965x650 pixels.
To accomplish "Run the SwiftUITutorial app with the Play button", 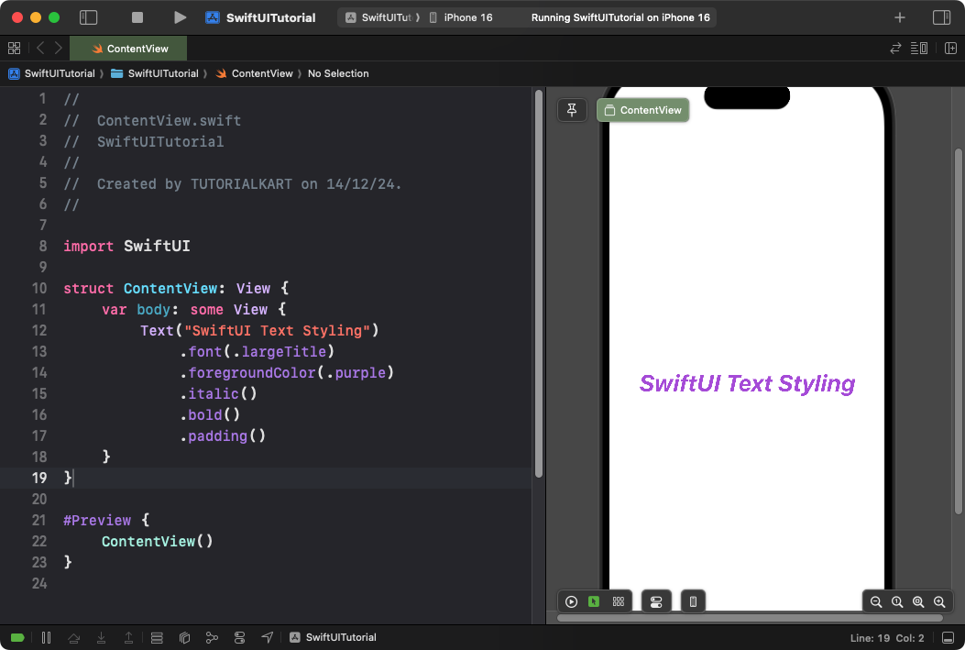I will pos(180,17).
